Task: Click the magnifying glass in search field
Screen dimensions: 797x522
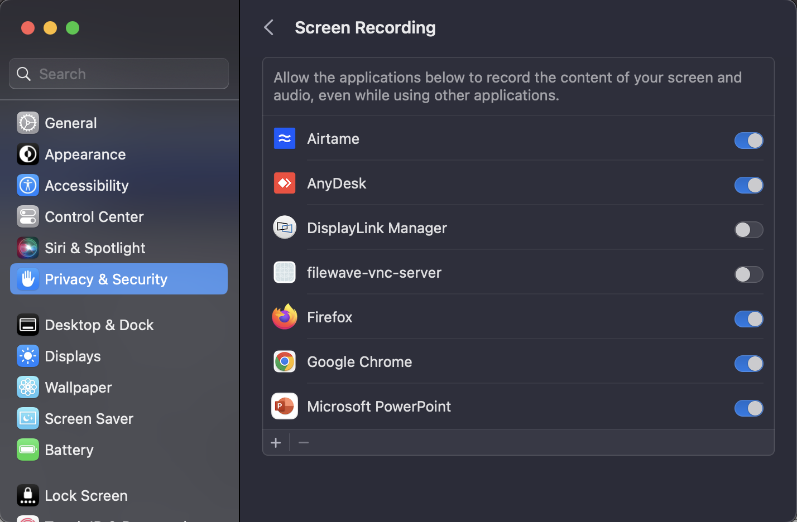Action: [x=23, y=74]
